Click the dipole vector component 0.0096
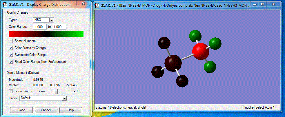This screenshot has width=285, height=117. (x=55, y=85)
